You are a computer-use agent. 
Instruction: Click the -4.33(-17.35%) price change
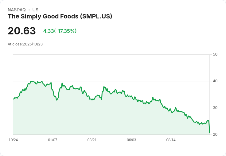pos(59,31)
